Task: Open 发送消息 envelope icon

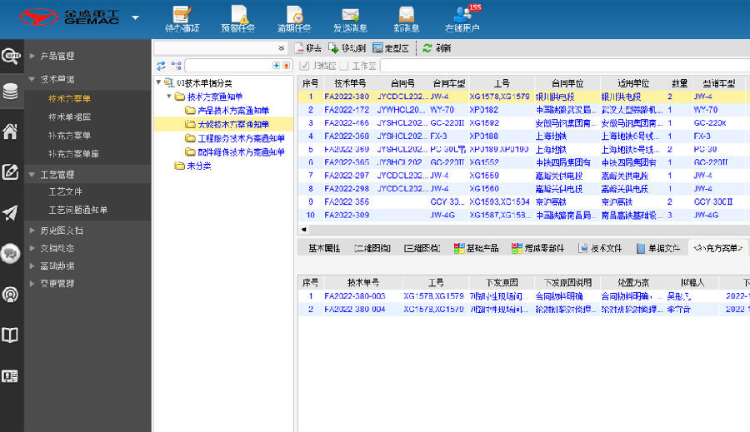Action: [350, 18]
